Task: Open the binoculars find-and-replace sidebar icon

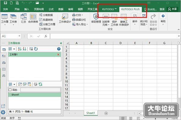Action: (x=4, y=75)
